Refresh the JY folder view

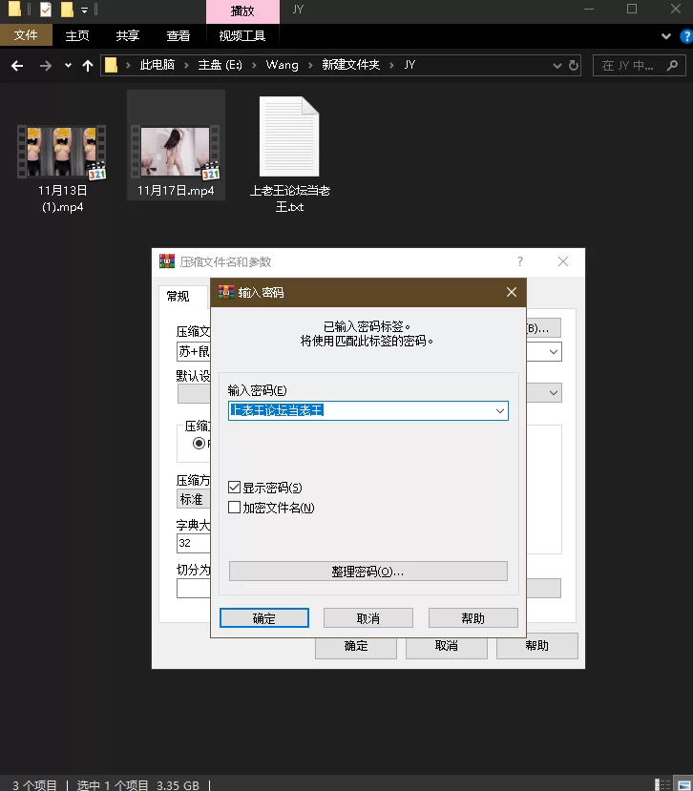[x=574, y=66]
